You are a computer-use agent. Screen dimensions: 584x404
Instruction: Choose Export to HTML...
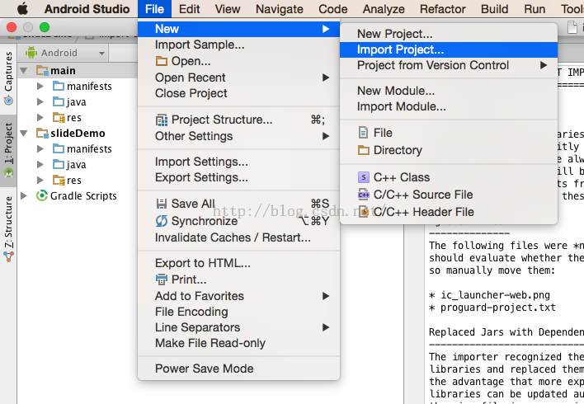click(x=238, y=263)
